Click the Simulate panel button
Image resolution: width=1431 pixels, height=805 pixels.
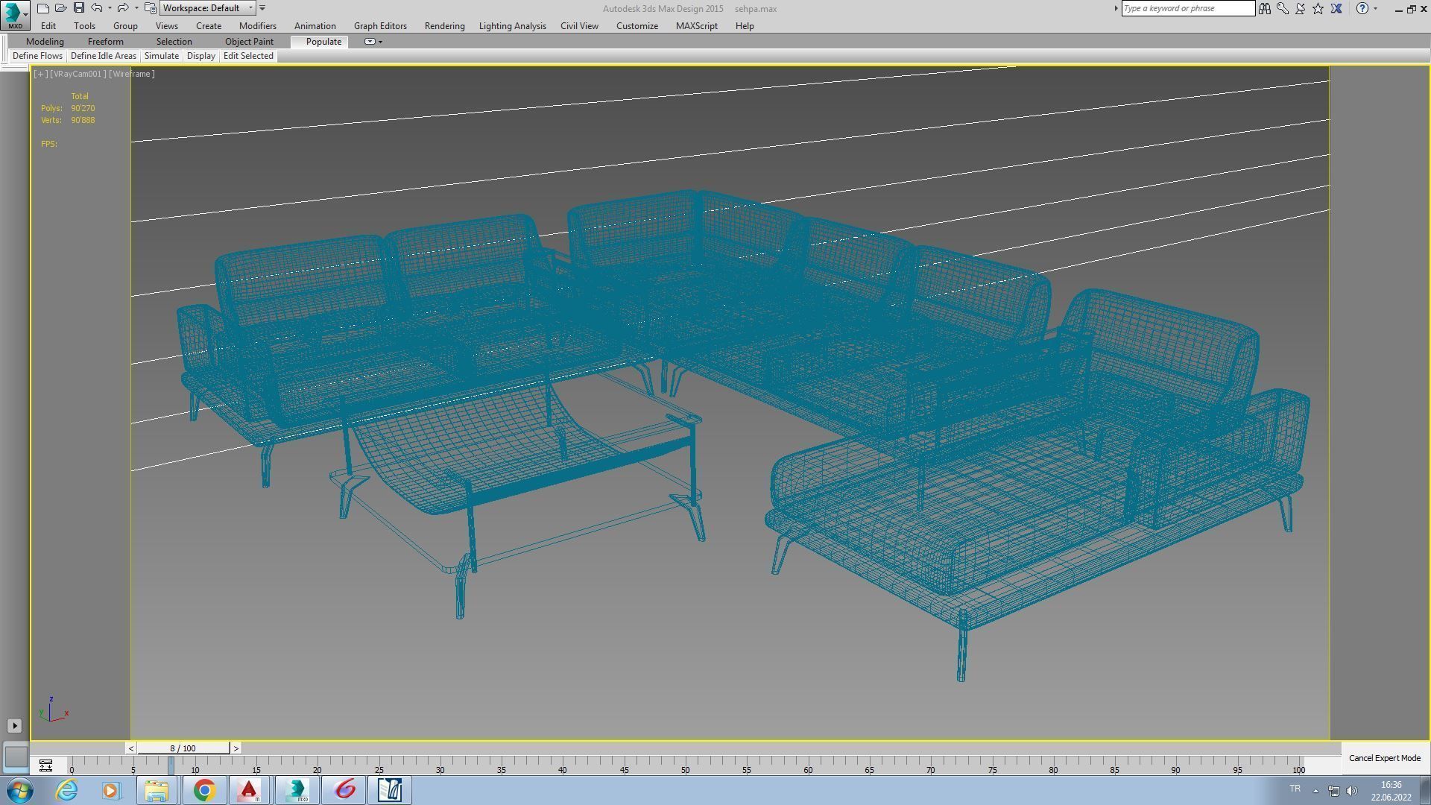(x=162, y=56)
